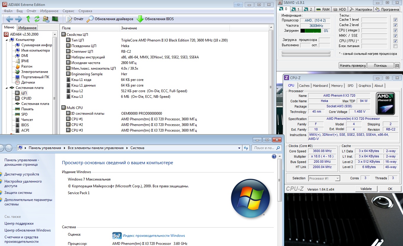Switch to CPU-Z Memory tab

pyautogui.click(x=337, y=86)
